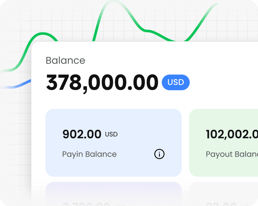
Task: Click the 902.00 Payin amount
Action: [x=82, y=134]
